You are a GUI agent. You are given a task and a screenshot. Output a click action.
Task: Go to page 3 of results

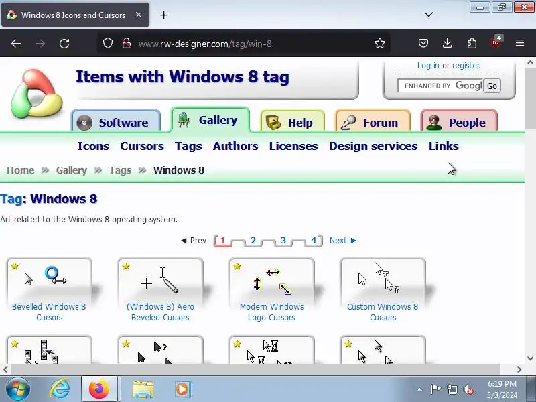(x=283, y=241)
